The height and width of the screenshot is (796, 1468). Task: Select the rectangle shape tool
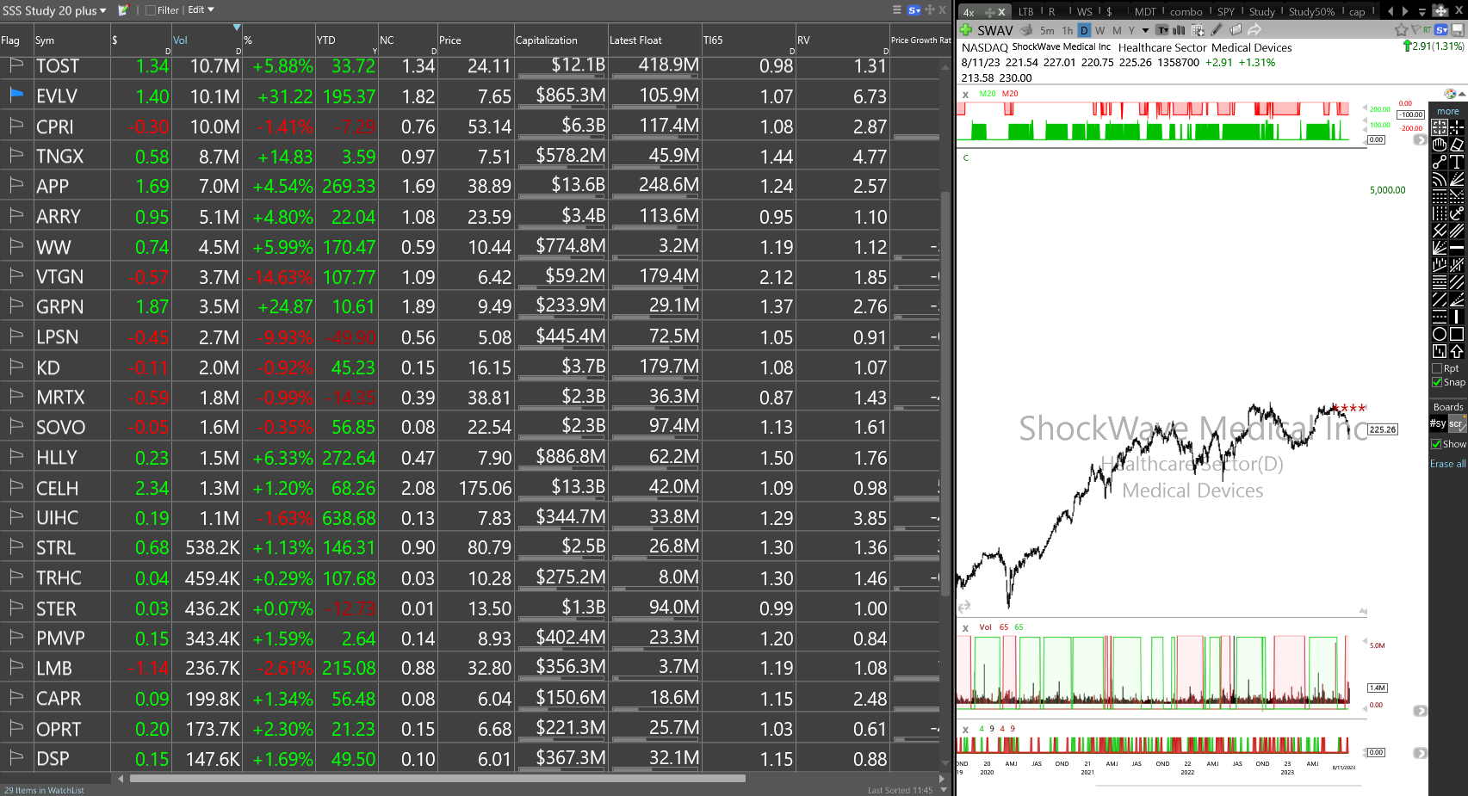pos(1457,335)
